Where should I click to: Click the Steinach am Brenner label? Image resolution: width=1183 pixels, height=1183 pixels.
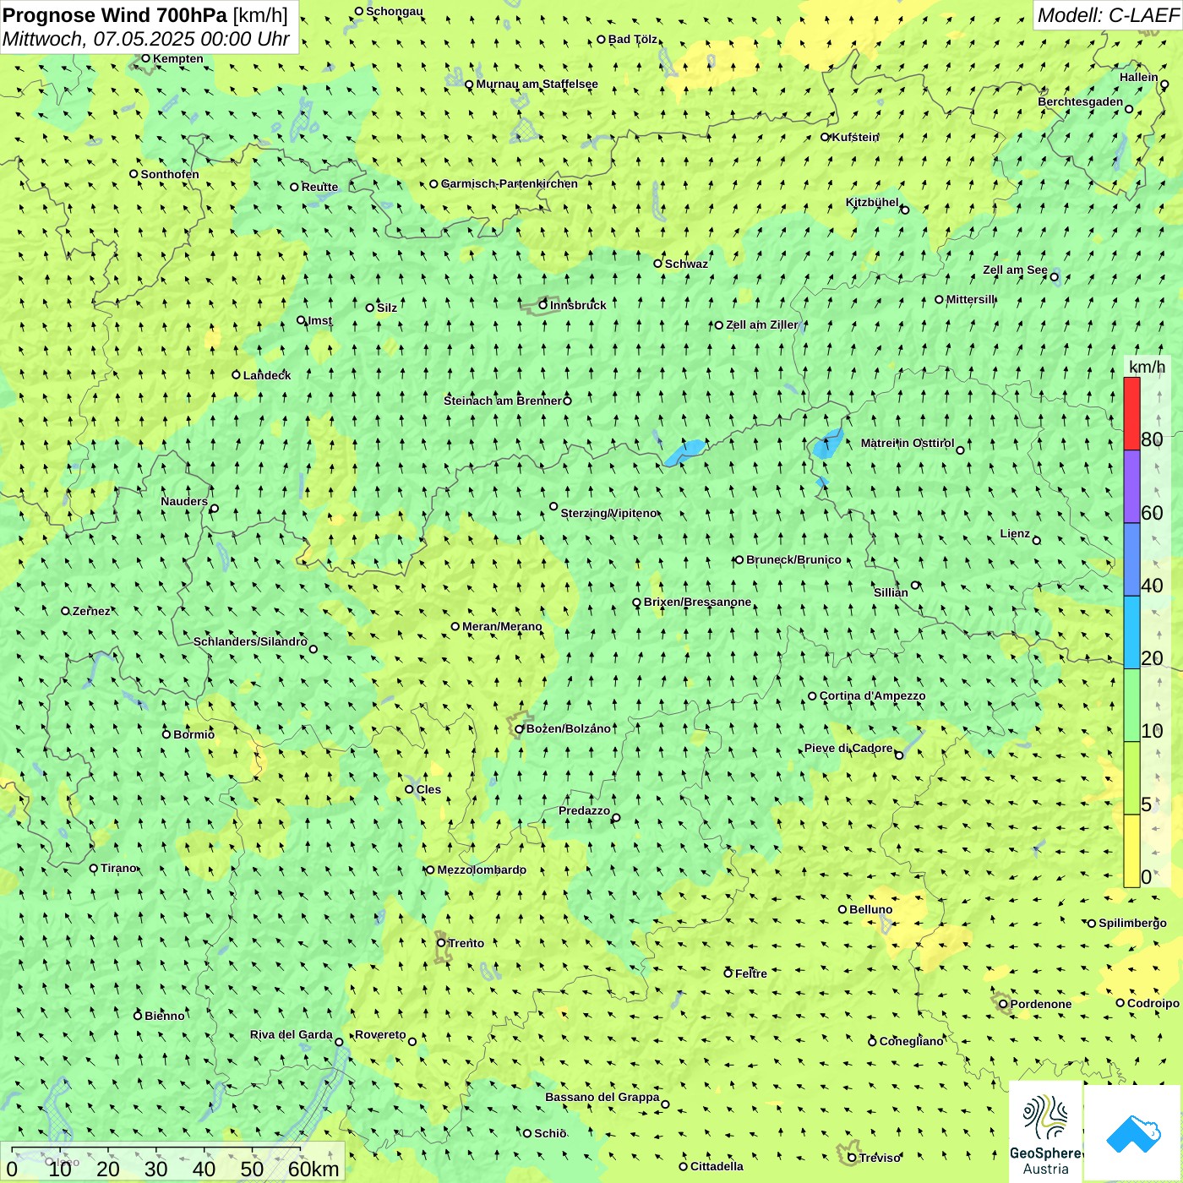coord(503,401)
